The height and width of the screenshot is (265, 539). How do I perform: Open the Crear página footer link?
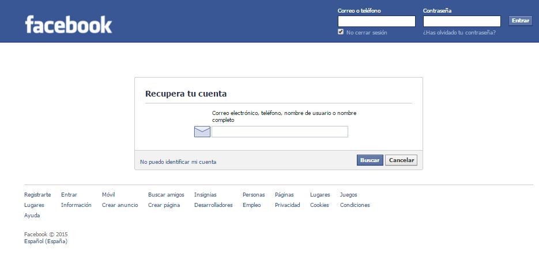(164, 205)
